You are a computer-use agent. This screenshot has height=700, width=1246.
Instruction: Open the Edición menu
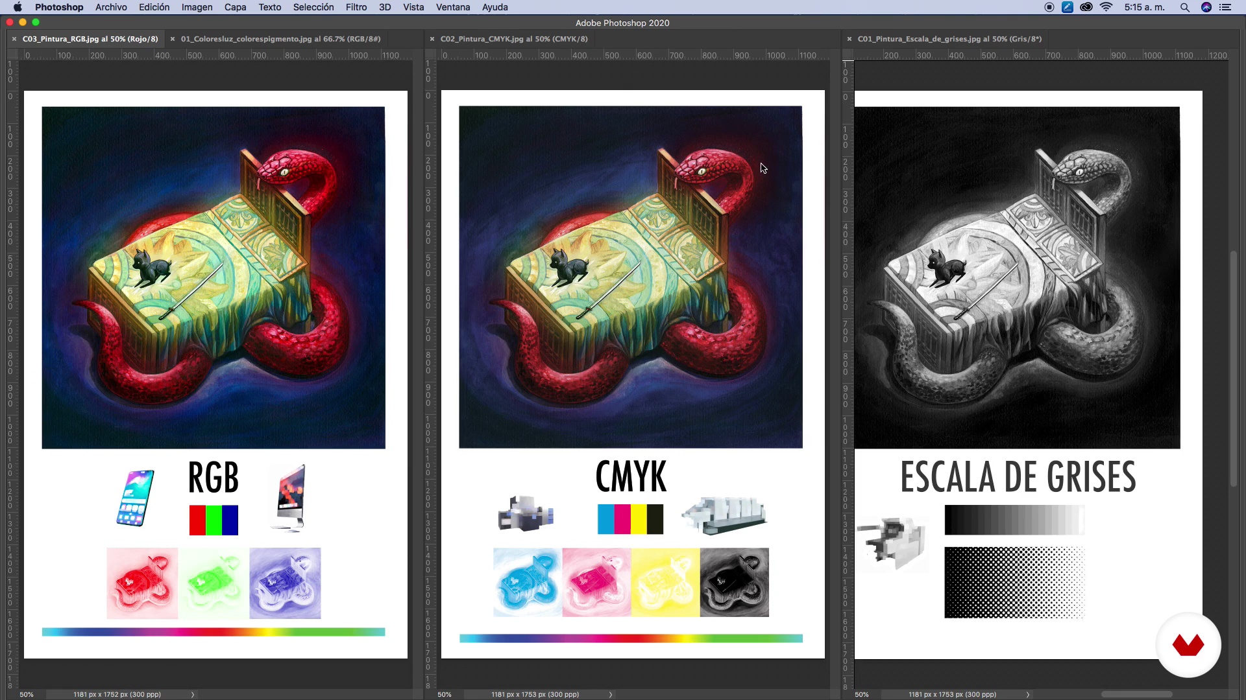(x=154, y=7)
